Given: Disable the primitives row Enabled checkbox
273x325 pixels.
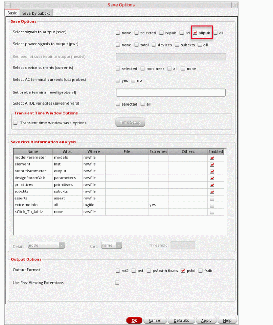Looking at the screenshot, I should point(212,185).
